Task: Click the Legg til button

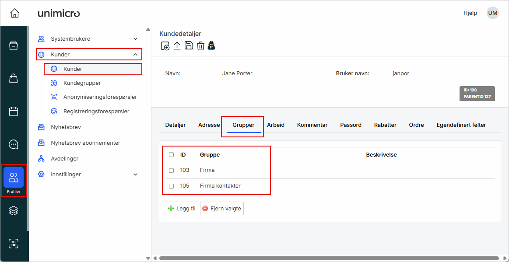Action: point(182,209)
